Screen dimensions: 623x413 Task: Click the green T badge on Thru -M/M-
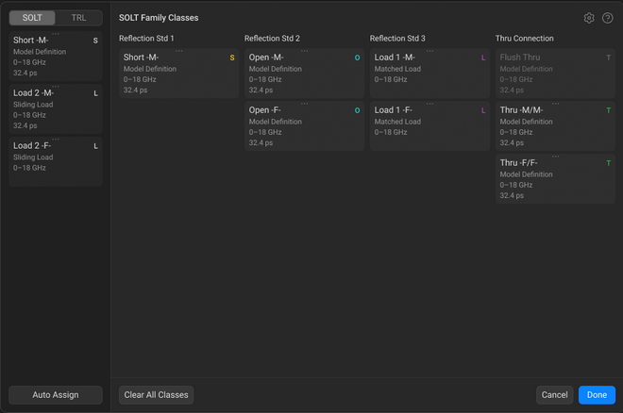(x=608, y=110)
